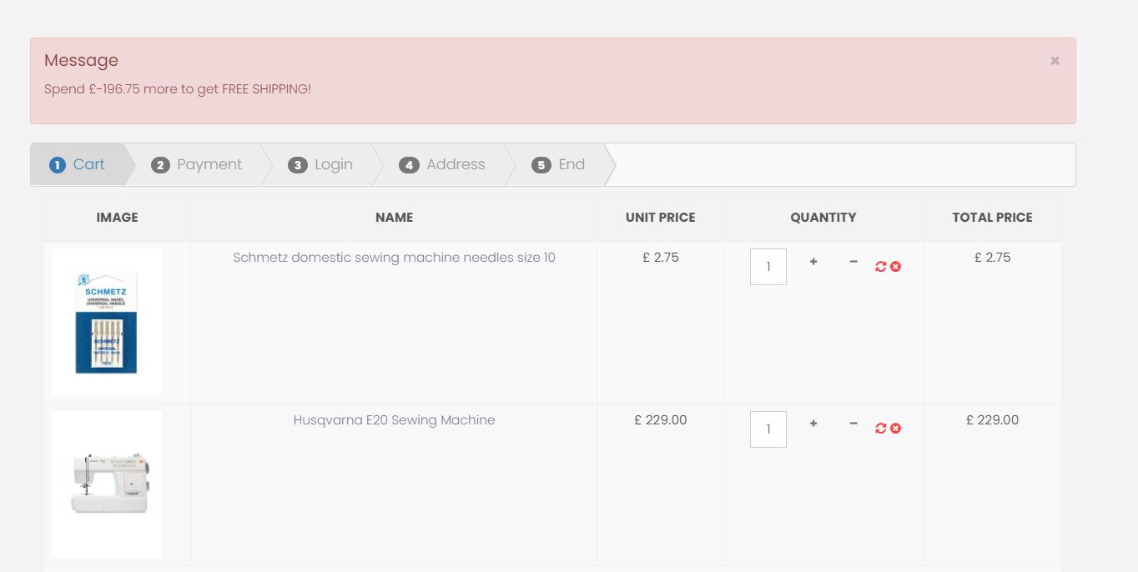Open Husqvarna E20 Sewing Machine product link

point(394,420)
